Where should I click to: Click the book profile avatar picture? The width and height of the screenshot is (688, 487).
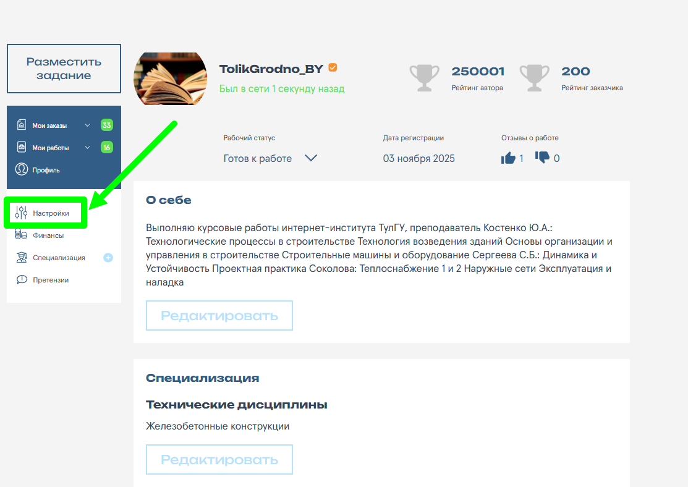click(x=170, y=79)
